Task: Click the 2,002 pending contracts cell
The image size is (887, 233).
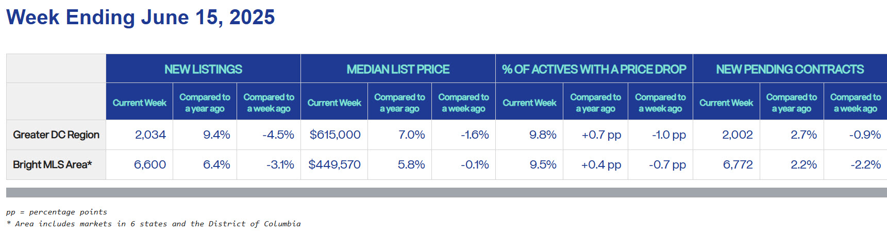Action: [x=738, y=135]
